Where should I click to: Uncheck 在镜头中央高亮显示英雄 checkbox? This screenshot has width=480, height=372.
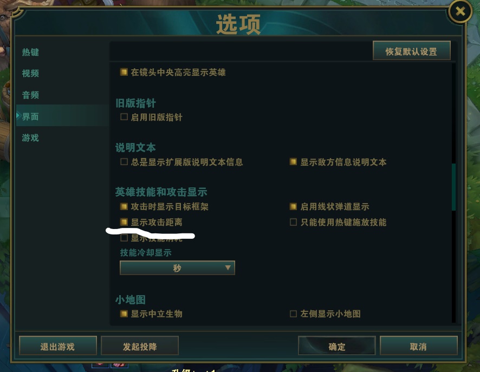pos(124,72)
